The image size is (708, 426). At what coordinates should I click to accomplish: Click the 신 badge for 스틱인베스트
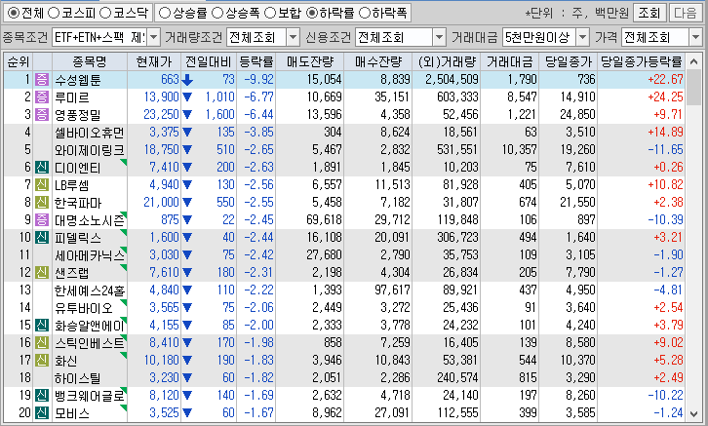[42, 342]
